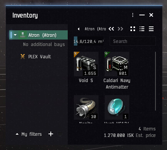The height and width of the screenshot is (150, 167).
Task: Collapse the inventory tree sidebar
Action: (x=78, y=29)
